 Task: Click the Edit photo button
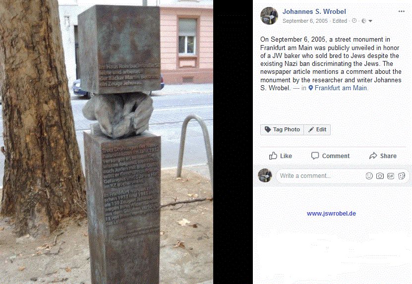pos(317,129)
